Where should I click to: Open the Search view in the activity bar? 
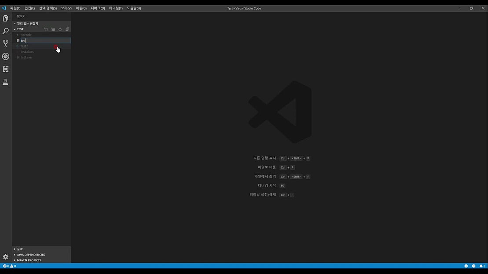click(5, 31)
